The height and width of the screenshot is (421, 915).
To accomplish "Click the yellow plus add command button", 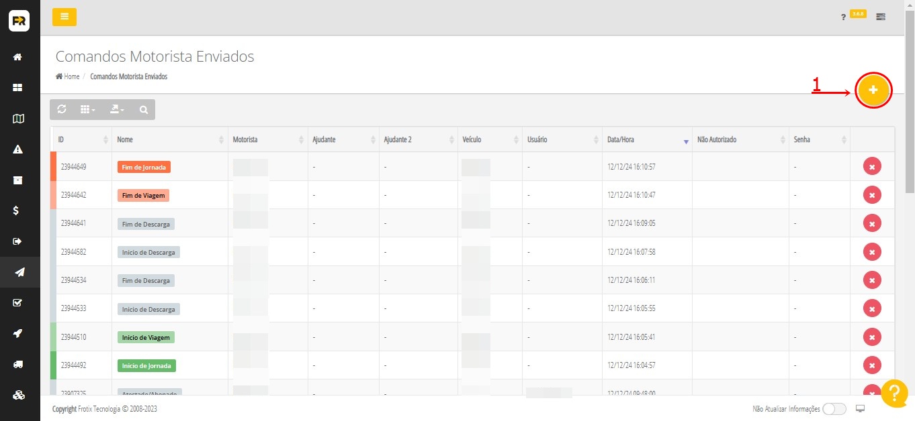I will tap(873, 90).
